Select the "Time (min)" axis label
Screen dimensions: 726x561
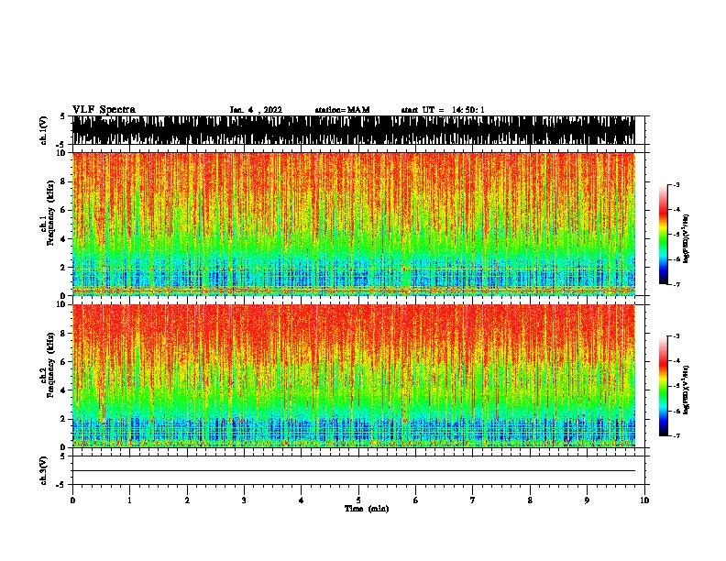point(367,509)
